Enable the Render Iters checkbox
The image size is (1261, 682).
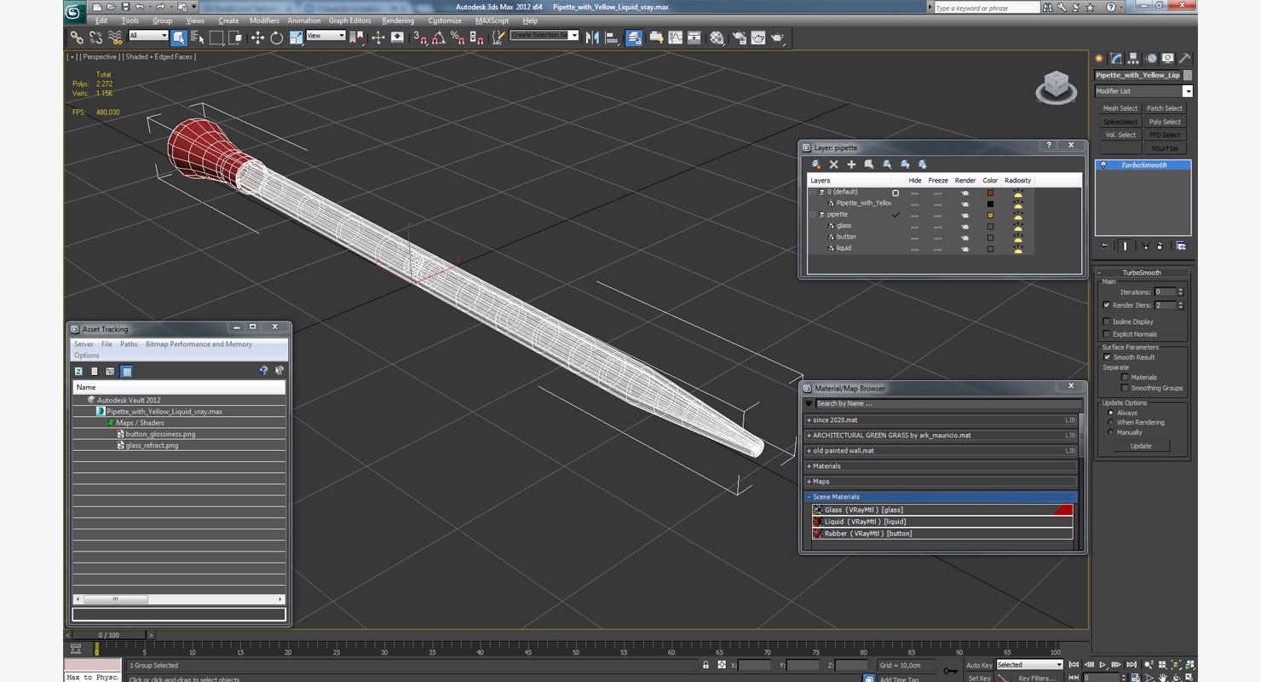(1106, 305)
